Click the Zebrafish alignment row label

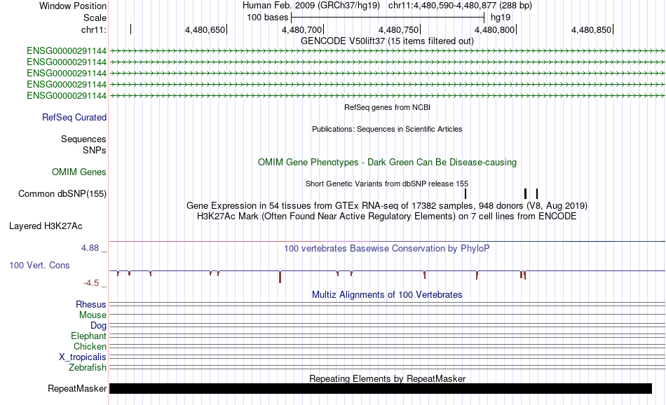(88, 367)
